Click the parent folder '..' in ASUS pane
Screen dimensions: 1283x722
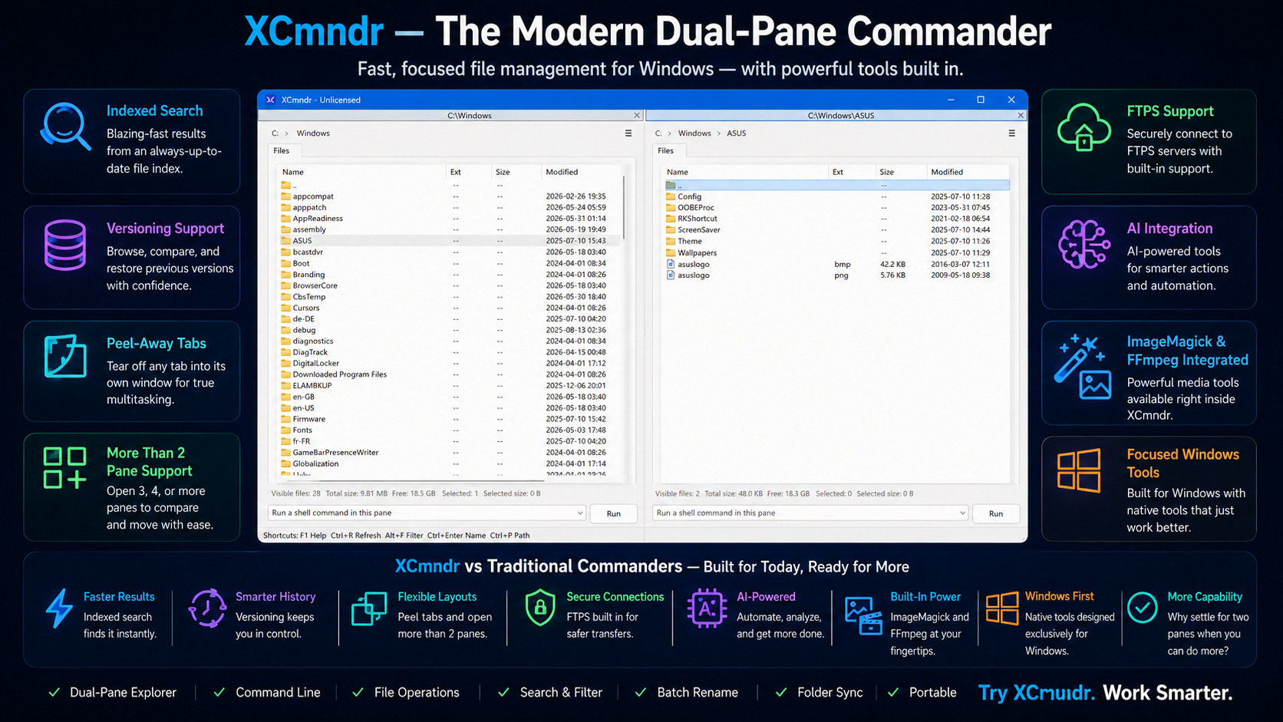[x=837, y=185]
